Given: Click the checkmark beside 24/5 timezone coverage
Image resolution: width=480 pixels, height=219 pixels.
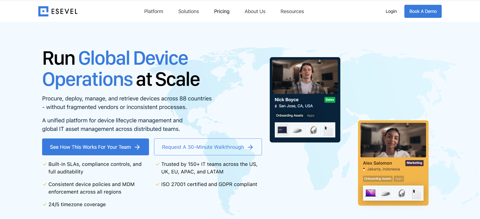Looking at the screenshot, I should [x=45, y=204].
